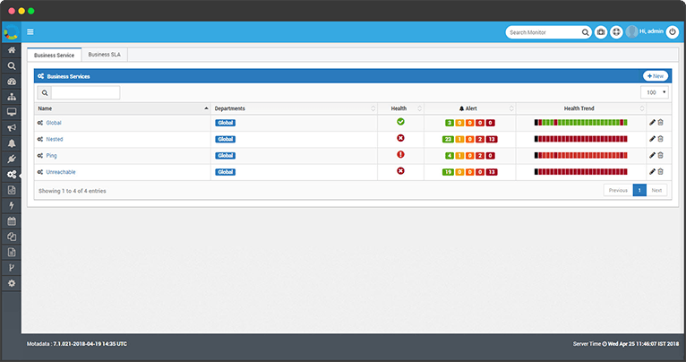The image size is (686, 362).
Task: Click the alerts bell icon in sidebar
Action: pos(12,143)
